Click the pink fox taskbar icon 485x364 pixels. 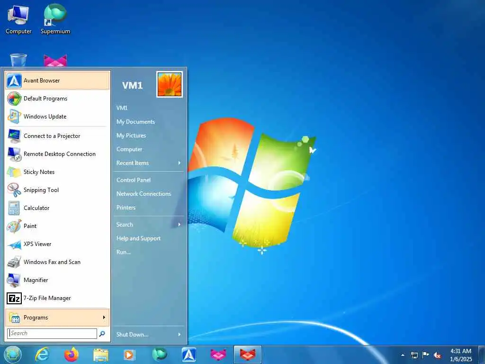point(218,355)
